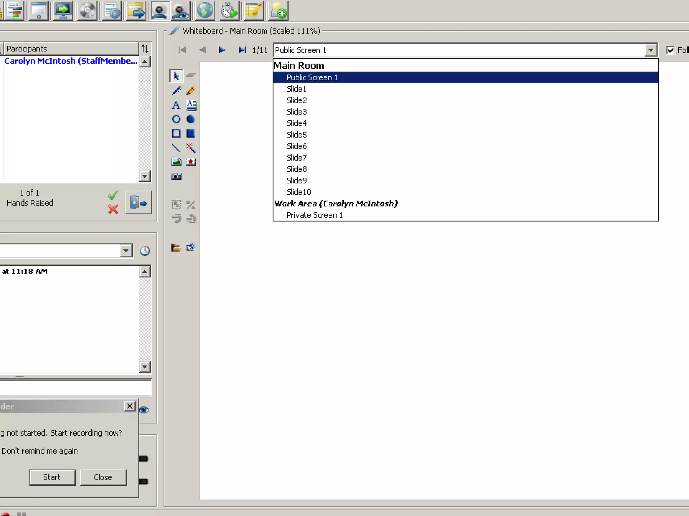The image size is (689, 516).
Task: Click the green check yes response
Action: [x=113, y=195]
